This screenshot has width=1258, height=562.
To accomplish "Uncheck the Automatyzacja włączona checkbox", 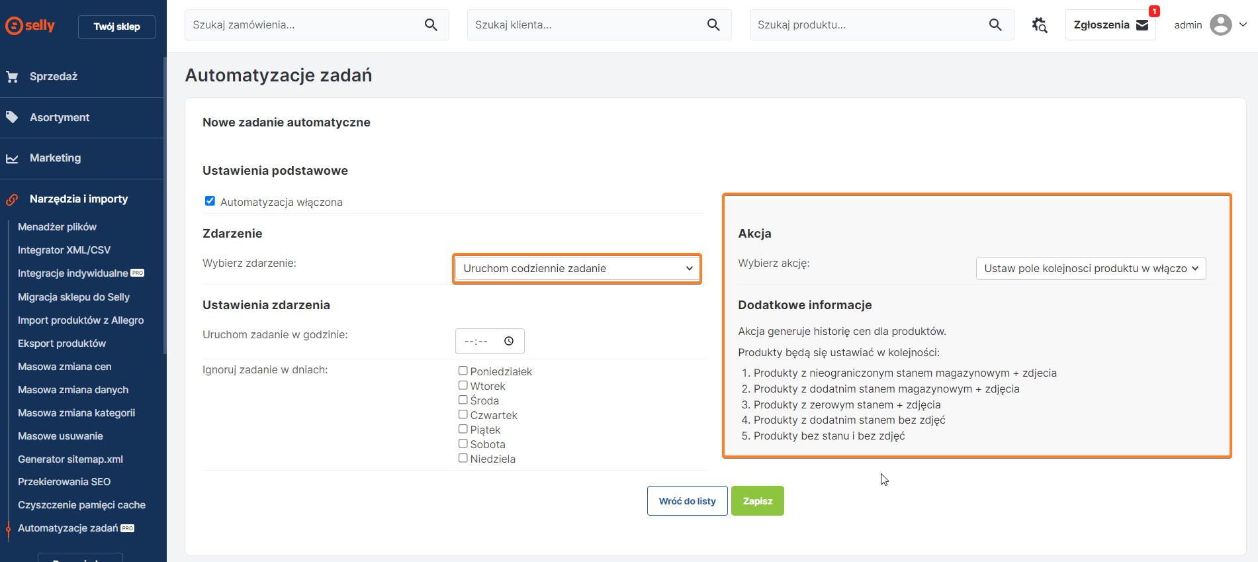I will (210, 201).
